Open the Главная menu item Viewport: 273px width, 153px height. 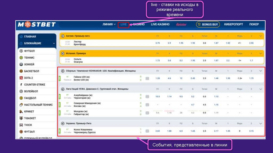pyautogui.click(x=37, y=37)
